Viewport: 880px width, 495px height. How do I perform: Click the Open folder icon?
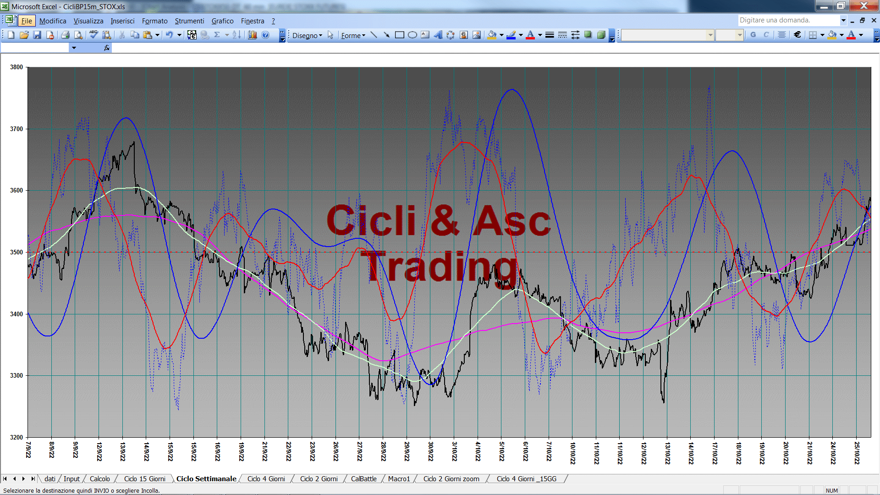pyautogui.click(x=24, y=35)
